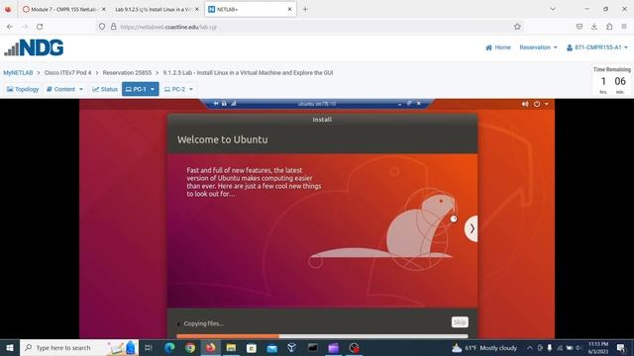634x356 pixels.
Task: Click the next slide arrow in Ubuntu installer
Action: coord(472,228)
